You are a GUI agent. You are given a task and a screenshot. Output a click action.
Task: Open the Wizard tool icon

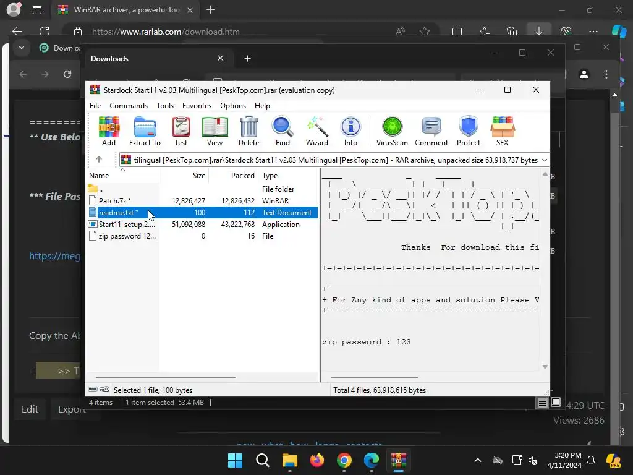click(x=317, y=131)
